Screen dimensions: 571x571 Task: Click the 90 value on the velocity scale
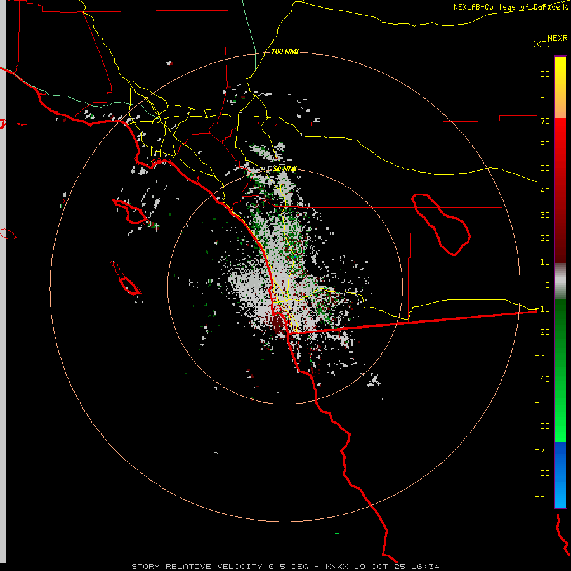click(x=545, y=74)
